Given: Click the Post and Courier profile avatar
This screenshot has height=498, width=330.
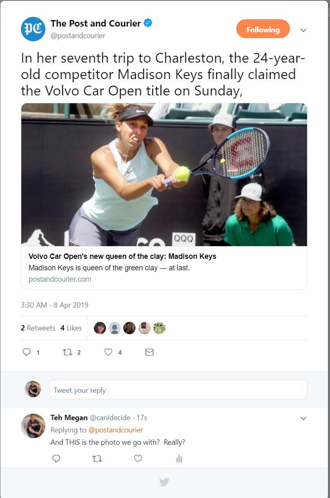Looking at the screenshot, I should click(33, 29).
